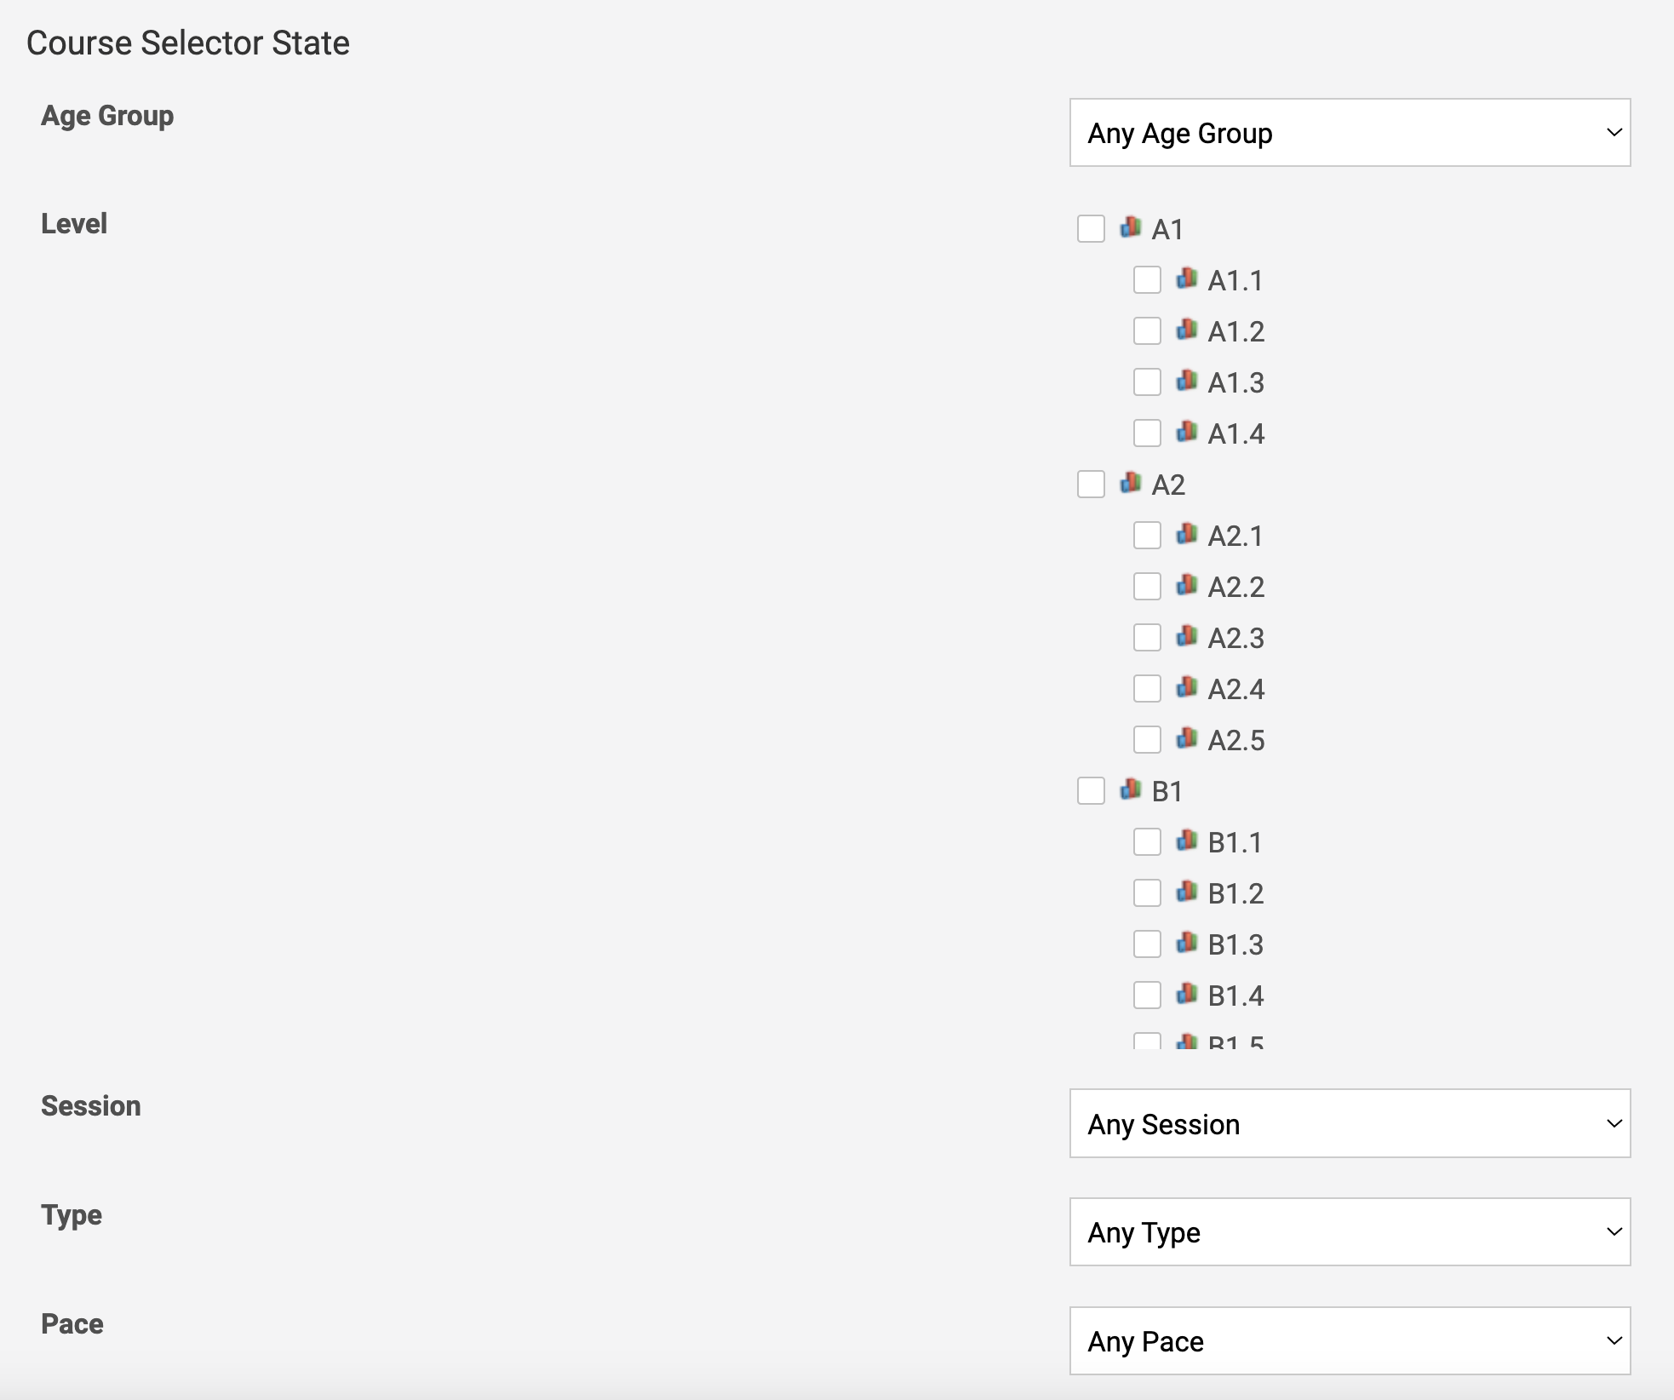Expand the Any Type dropdown

pos(1350,1232)
